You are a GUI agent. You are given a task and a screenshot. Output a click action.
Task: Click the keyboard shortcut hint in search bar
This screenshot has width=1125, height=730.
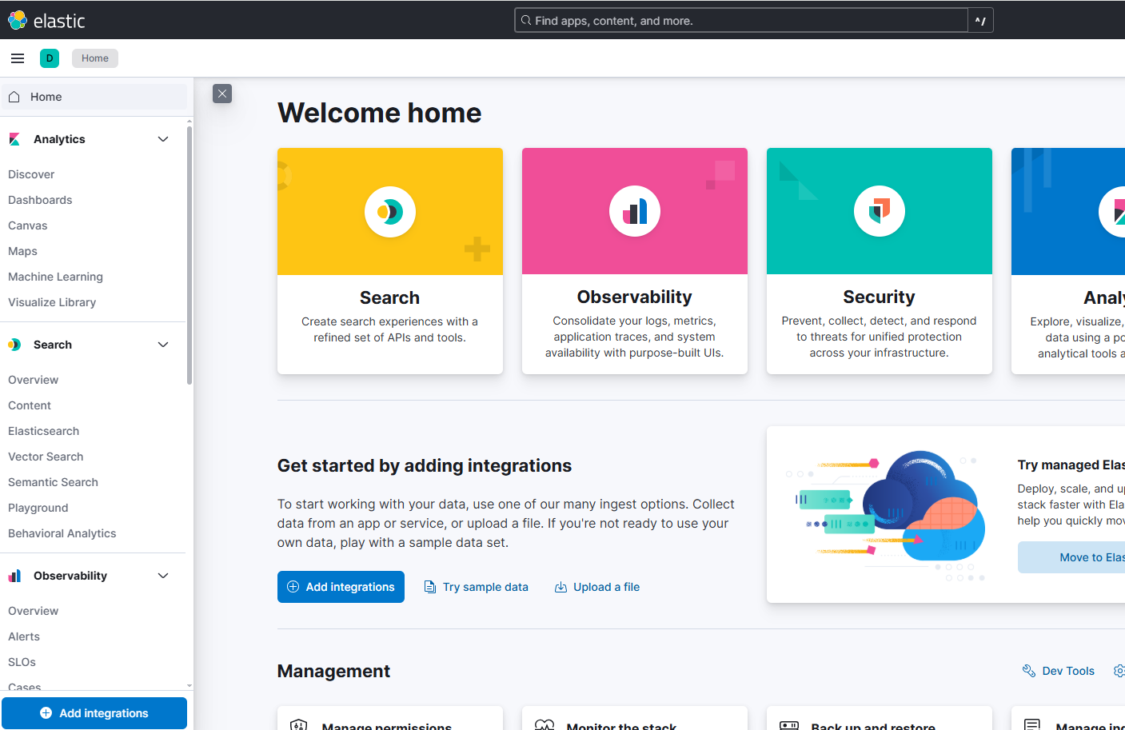click(980, 21)
